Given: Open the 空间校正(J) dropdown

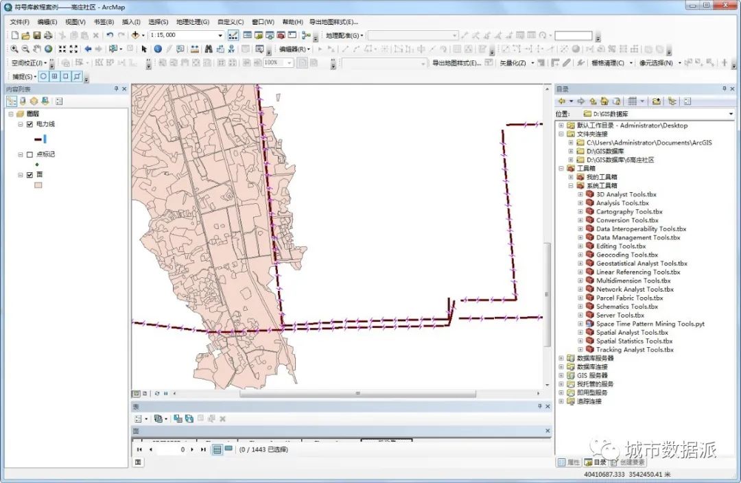Looking at the screenshot, I should tap(29, 63).
